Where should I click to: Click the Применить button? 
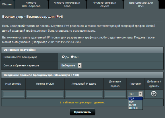[82, 112]
